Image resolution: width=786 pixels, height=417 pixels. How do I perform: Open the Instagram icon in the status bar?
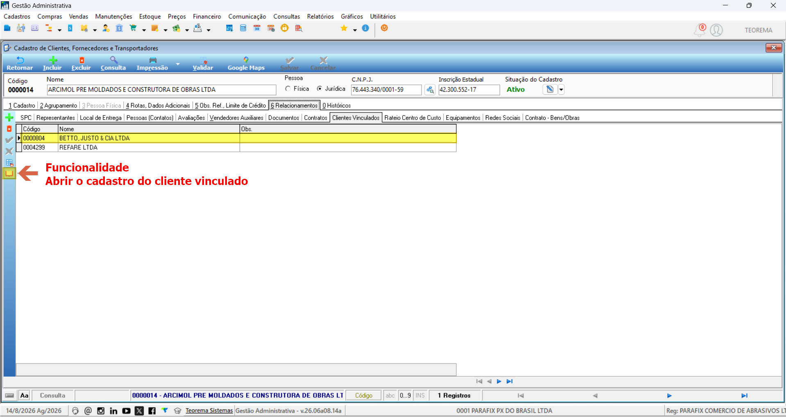point(101,411)
